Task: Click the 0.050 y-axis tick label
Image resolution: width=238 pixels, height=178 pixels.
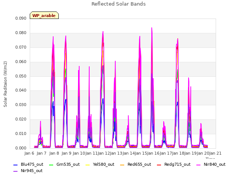Action: tap(21, 76)
